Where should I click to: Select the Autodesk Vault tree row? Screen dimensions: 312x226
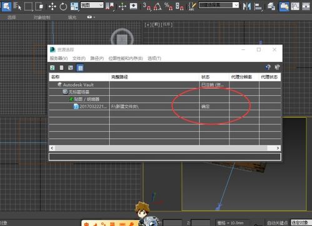coord(165,85)
